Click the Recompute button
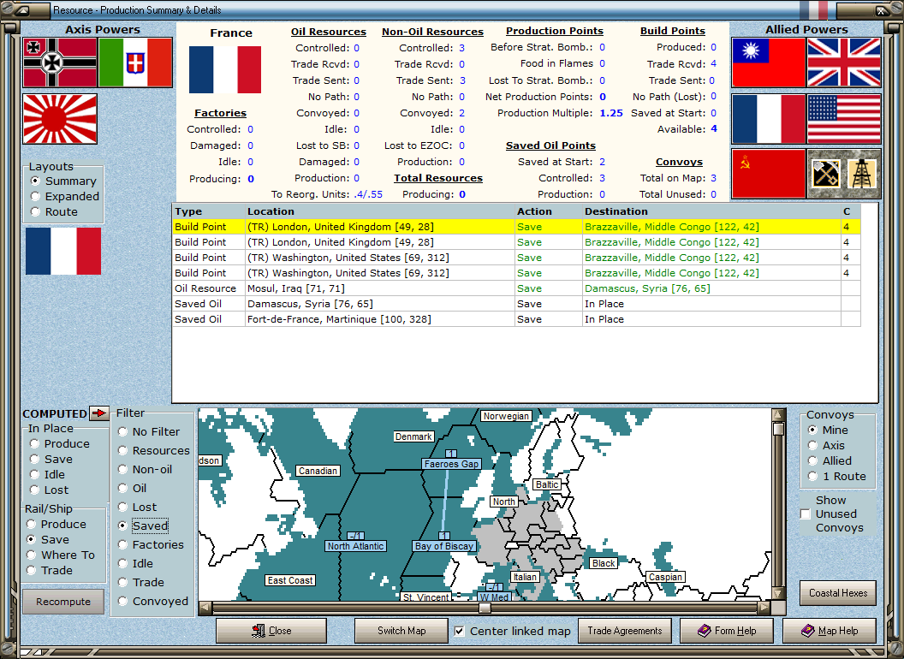This screenshot has width=904, height=659. point(63,602)
